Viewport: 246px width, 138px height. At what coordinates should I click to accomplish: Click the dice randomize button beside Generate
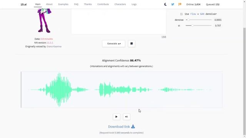(x=131, y=44)
